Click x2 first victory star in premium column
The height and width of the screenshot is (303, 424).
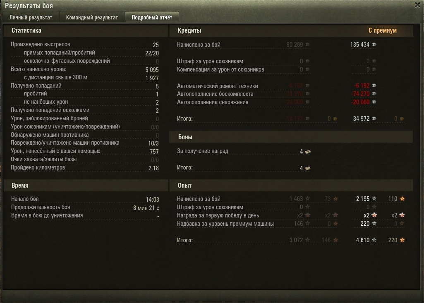click(374, 215)
